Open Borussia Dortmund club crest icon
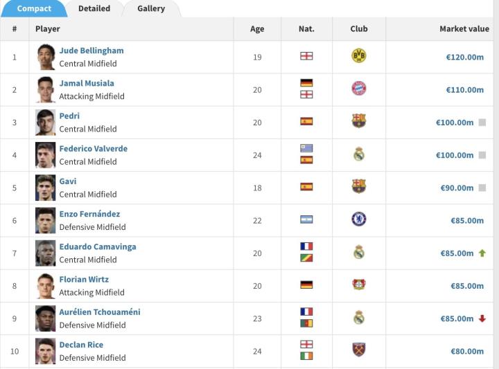Image resolution: width=499 pixels, height=369 pixels. tap(358, 56)
